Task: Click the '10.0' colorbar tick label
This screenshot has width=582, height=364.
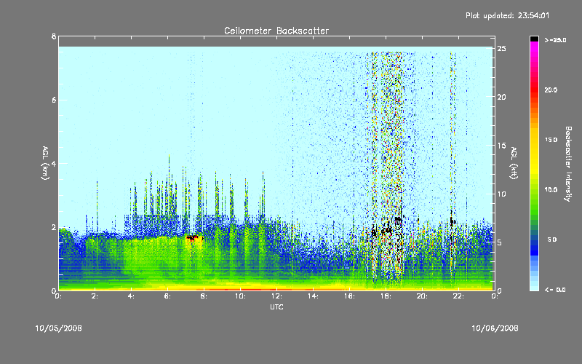Action: tap(551, 190)
